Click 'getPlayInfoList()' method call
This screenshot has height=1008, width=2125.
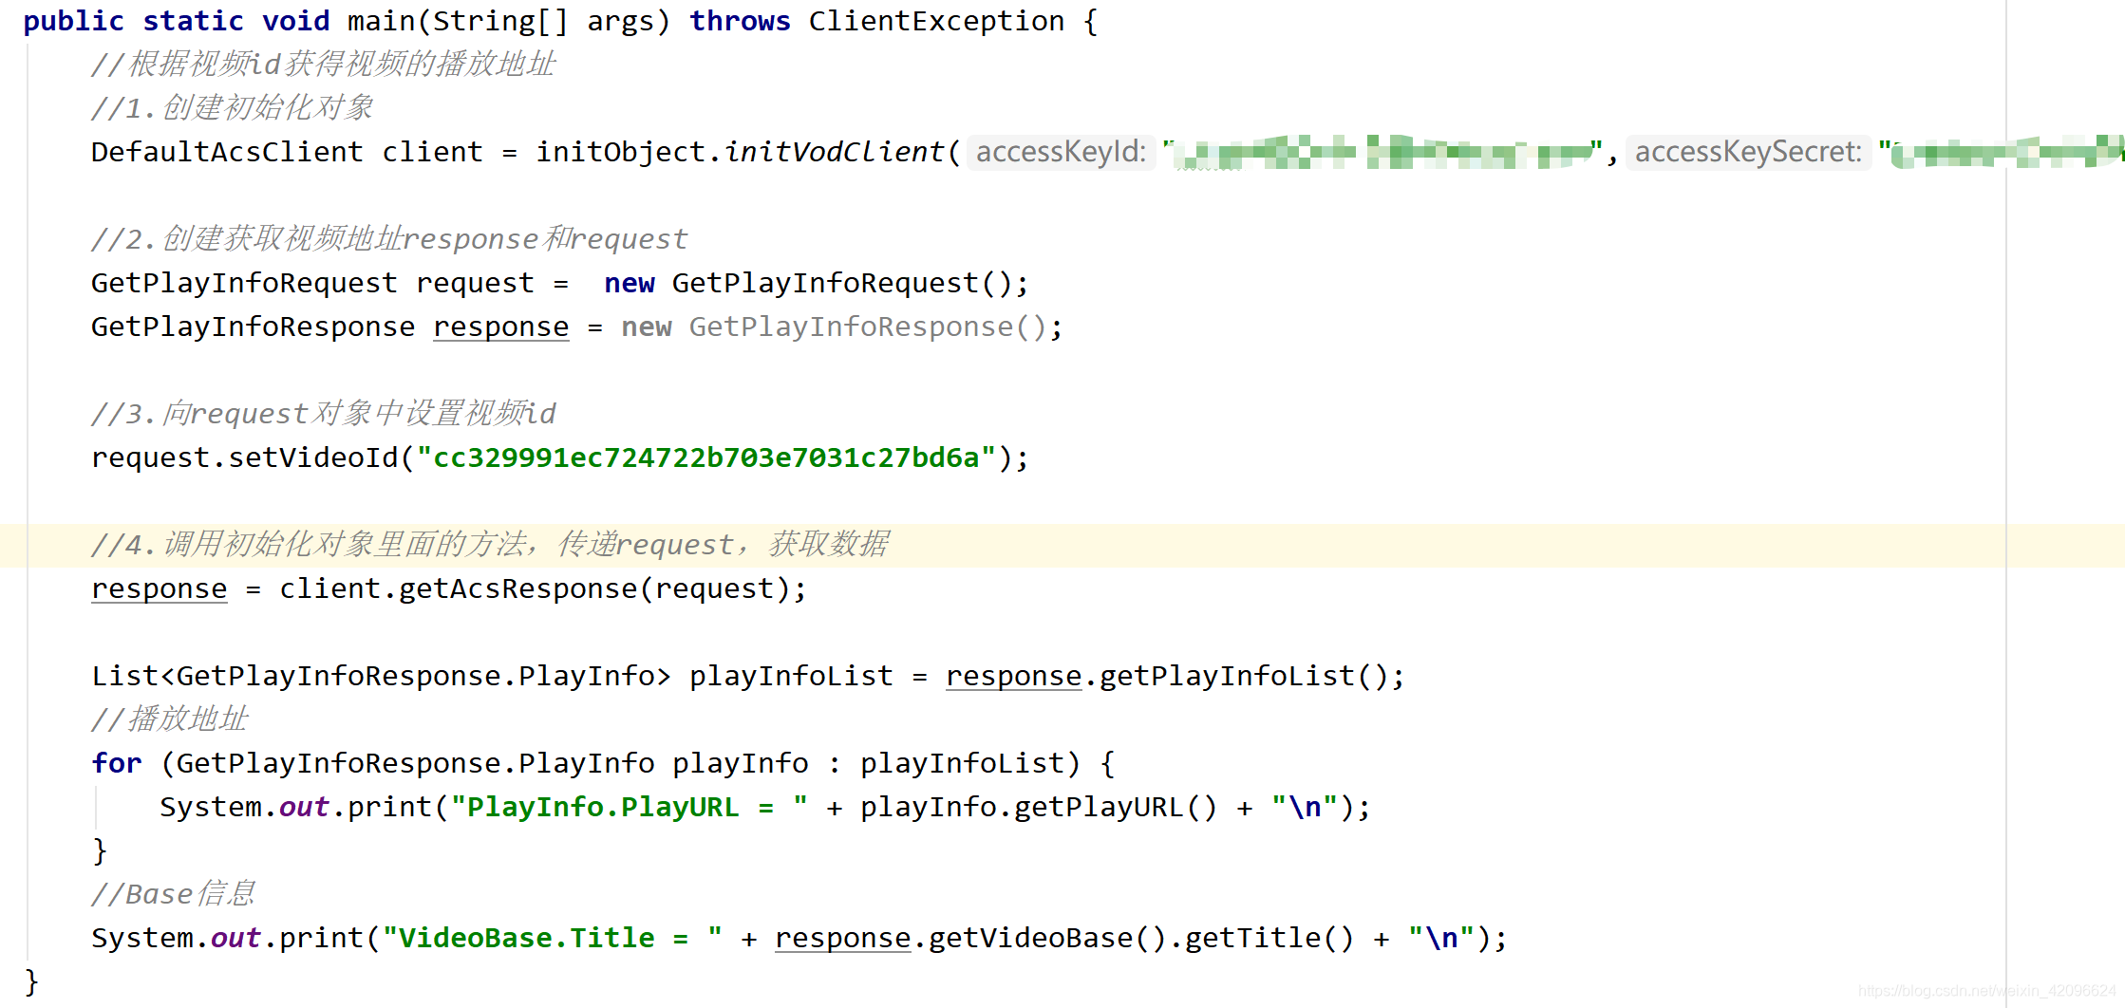click(1244, 676)
